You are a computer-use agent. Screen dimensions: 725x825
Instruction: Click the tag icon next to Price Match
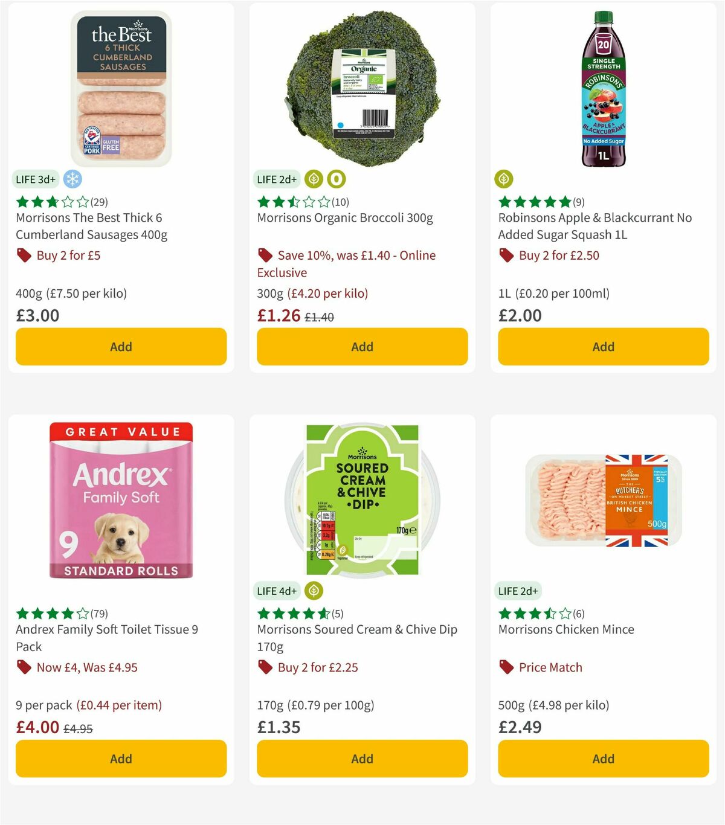pos(506,667)
